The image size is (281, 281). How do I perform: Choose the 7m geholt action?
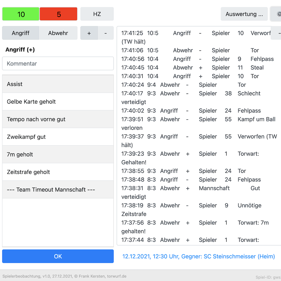click(58, 154)
